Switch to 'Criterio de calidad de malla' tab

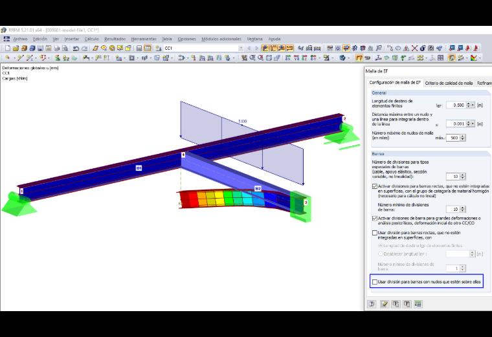coord(449,83)
